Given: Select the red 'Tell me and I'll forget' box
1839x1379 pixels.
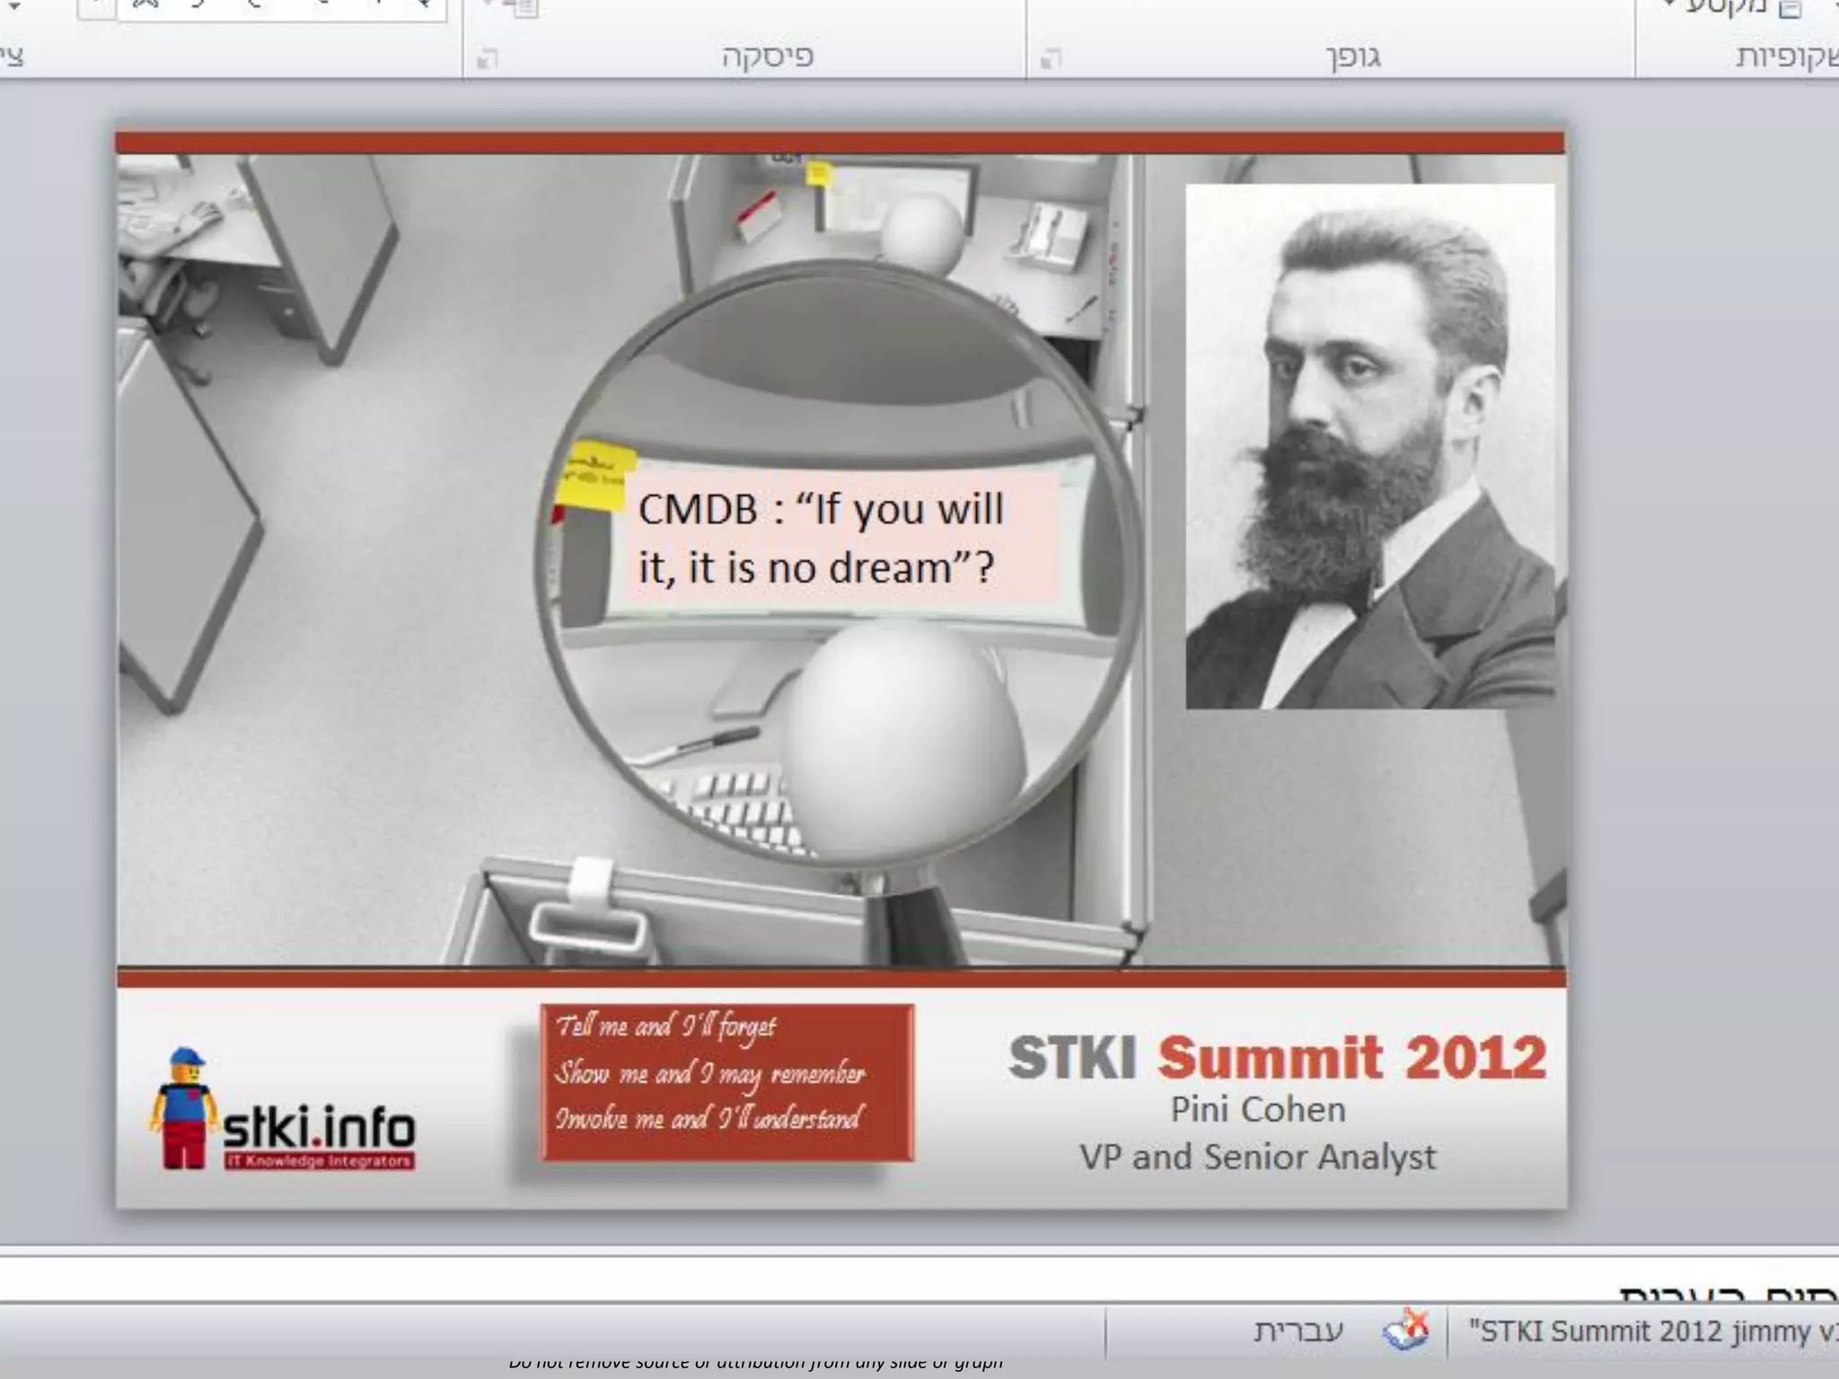Looking at the screenshot, I should [727, 1082].
